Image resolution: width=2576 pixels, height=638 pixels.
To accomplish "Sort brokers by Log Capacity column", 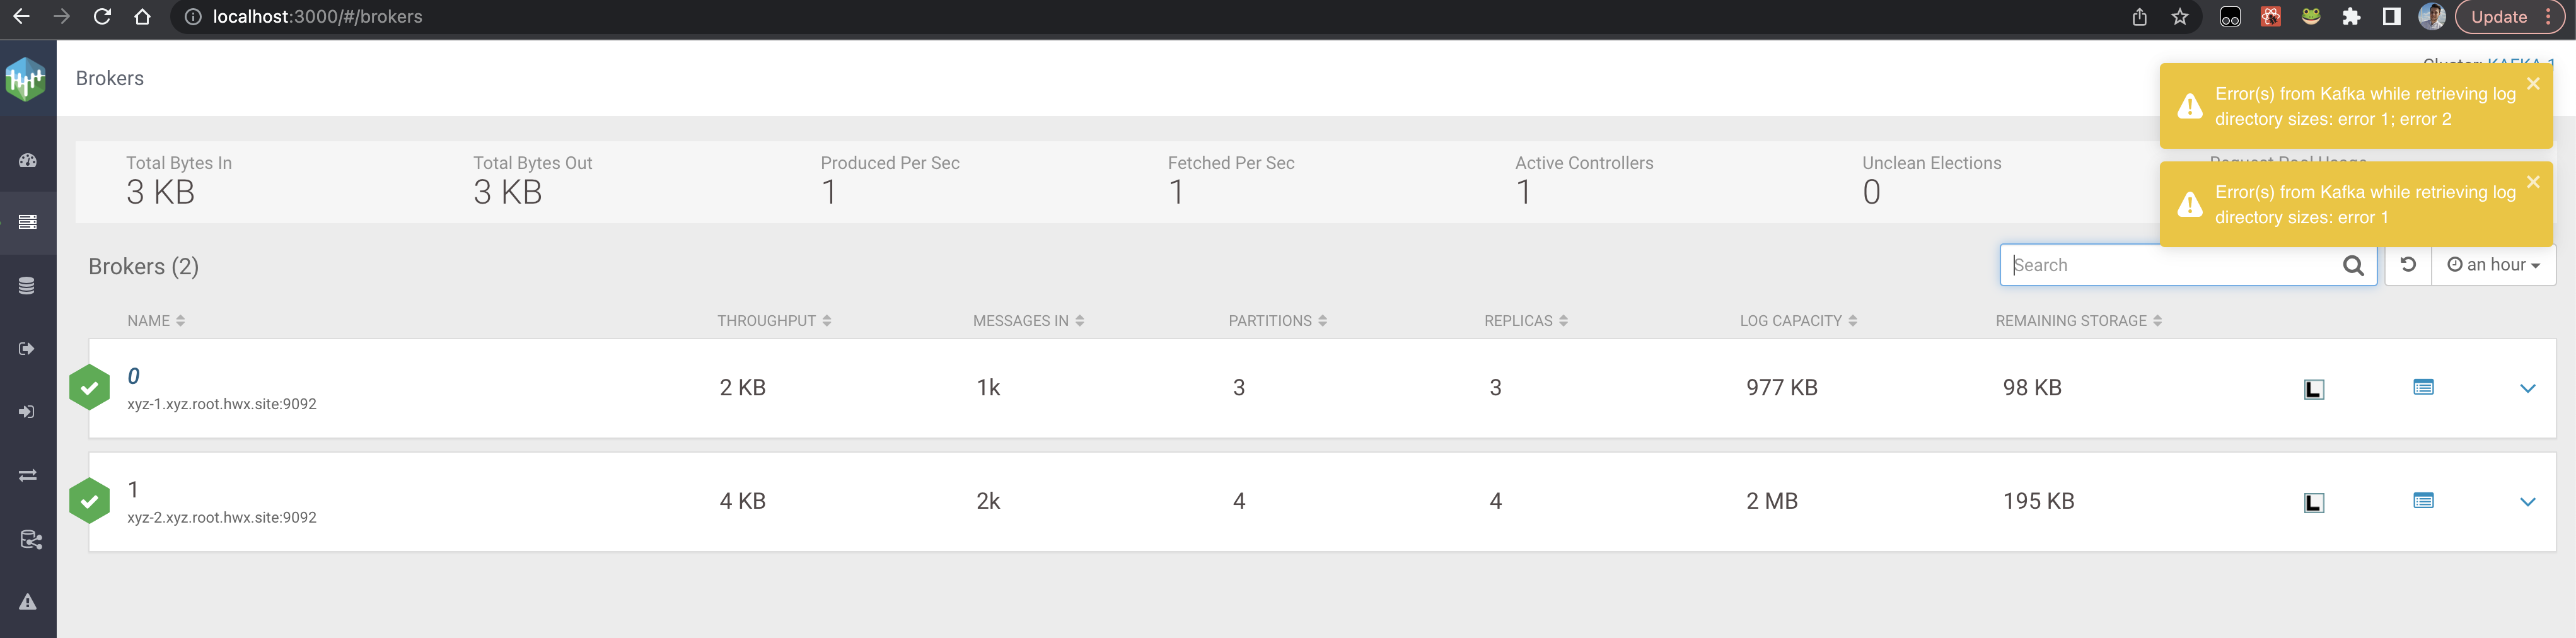I will click(x=1797, y=321).
